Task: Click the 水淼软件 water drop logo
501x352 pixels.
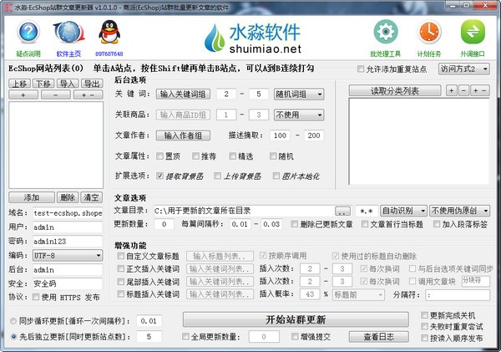Action: (215, 38)
